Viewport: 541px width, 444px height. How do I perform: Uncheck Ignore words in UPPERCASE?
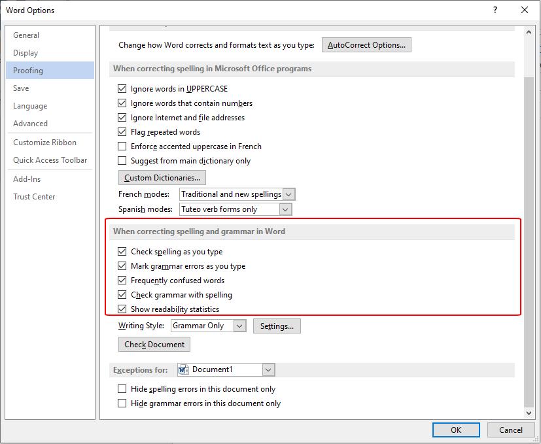[122, 89]
